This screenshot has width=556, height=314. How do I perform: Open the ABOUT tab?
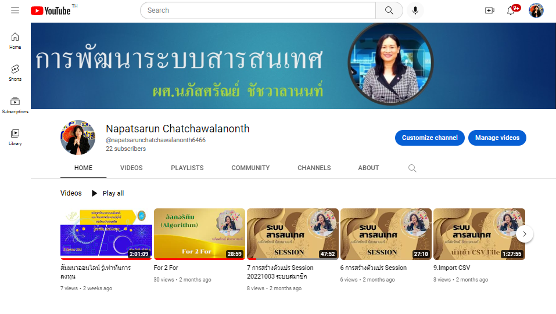click(x=368, y=168)
